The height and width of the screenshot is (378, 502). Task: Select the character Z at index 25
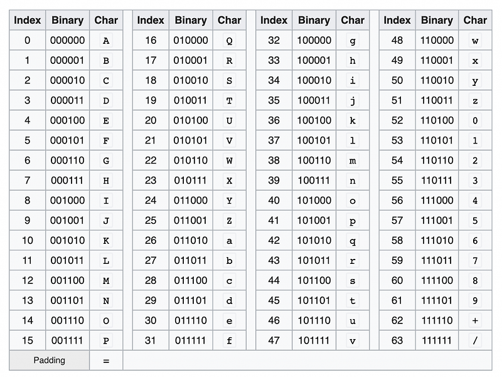(x=230, y=220)
